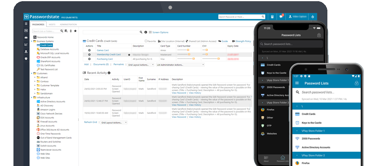Screen dimensions: 380x166
Task: Click the Add link under the cards grid
Action: pos(86,64)
